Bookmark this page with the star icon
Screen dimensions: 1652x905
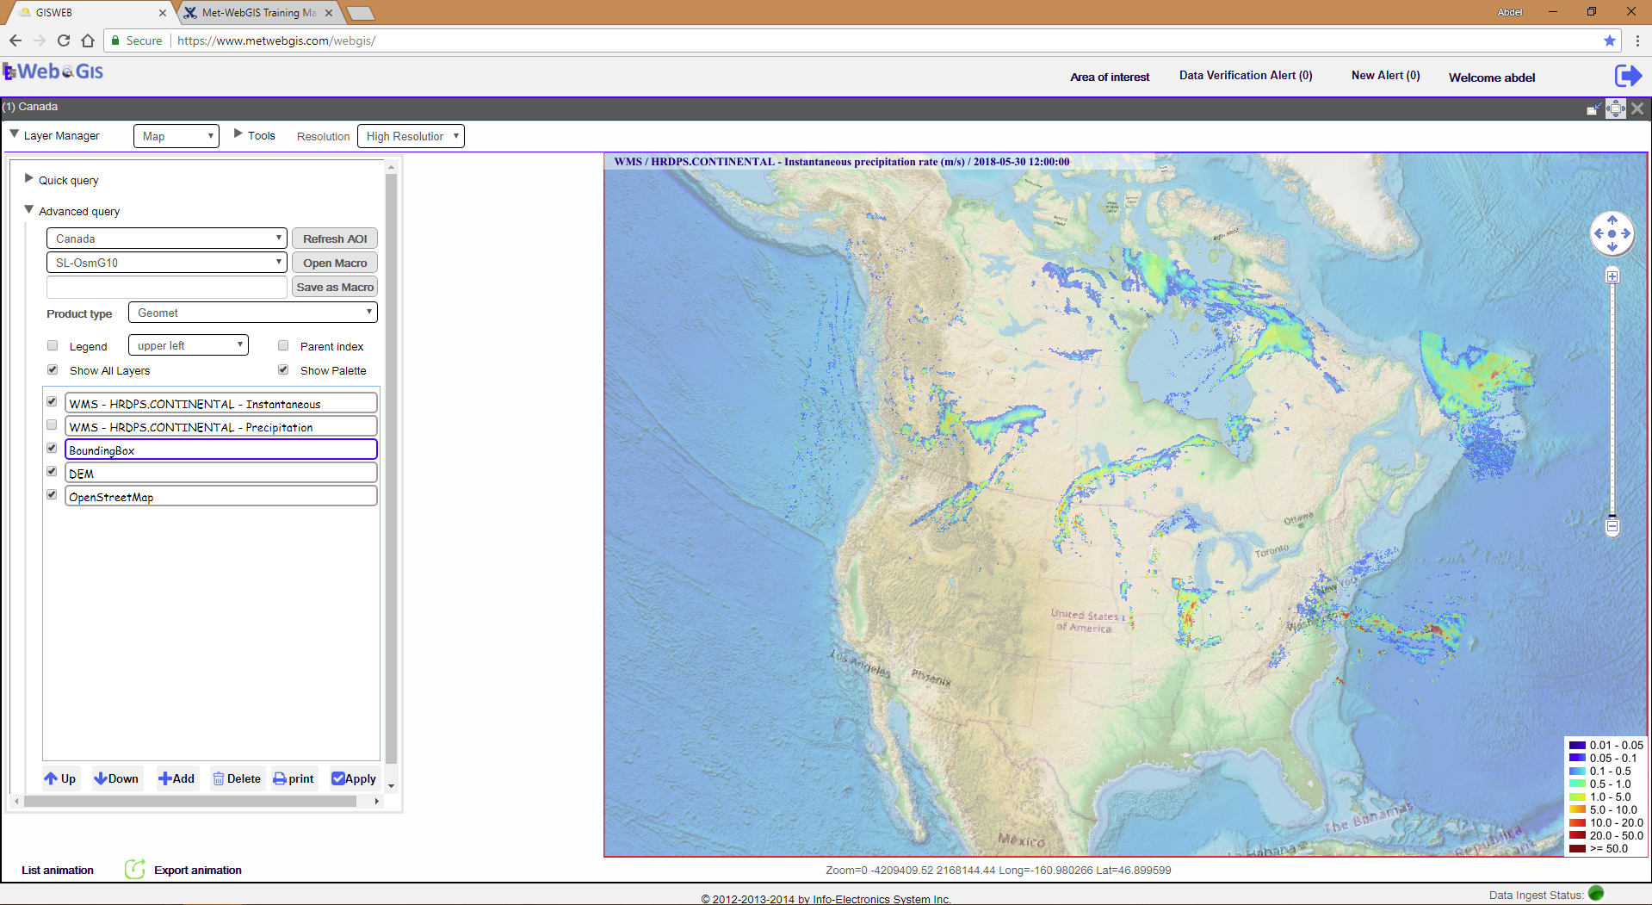(x=1609, y=40)
